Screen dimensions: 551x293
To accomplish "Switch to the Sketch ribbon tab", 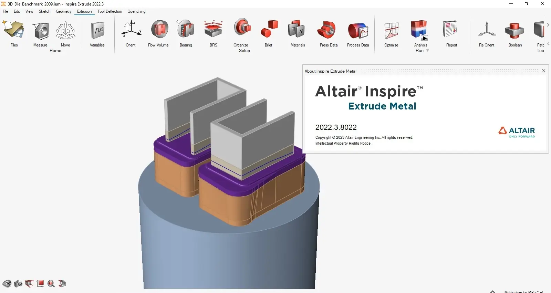I will click(45, 11).
